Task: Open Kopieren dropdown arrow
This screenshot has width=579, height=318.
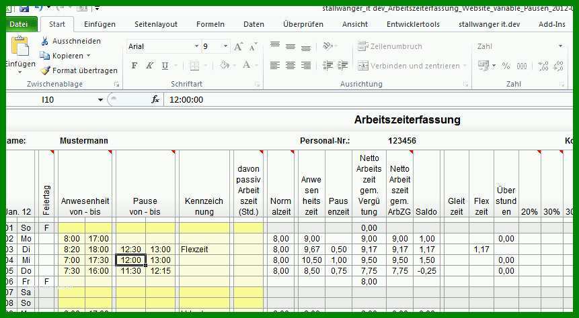Action: 88,56
